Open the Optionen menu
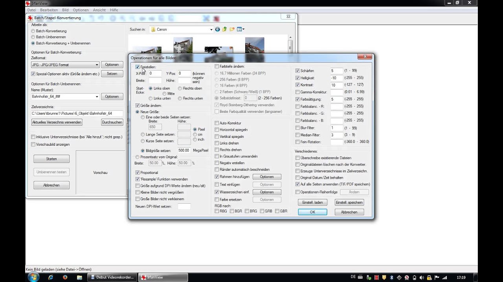This screenshot has height=282, width=503. point(81,10)
